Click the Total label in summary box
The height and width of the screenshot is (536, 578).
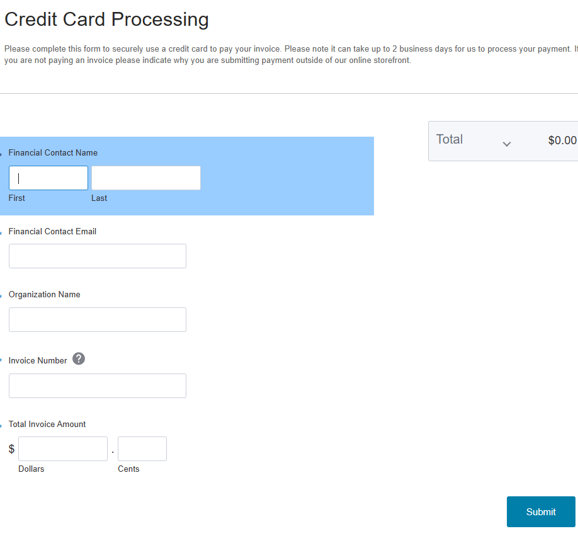[450, 139]
